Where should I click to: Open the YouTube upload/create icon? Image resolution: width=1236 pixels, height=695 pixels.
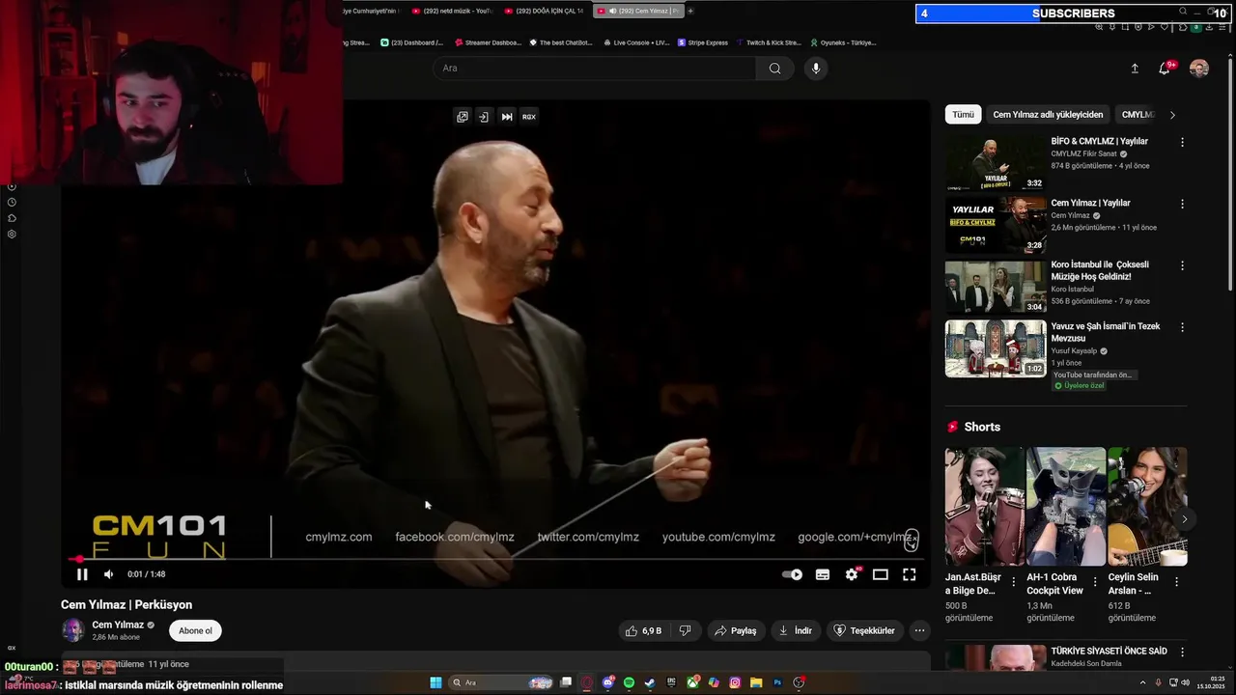coord(1135,69)
